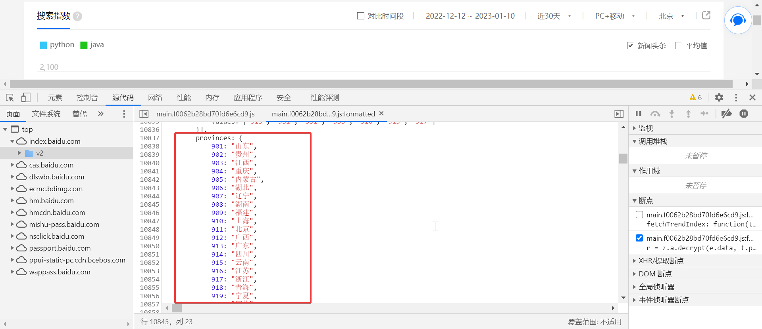This screenshot has height=329, width=762.
Task: Collapse the top tree node
Action: tap(5, 129)
